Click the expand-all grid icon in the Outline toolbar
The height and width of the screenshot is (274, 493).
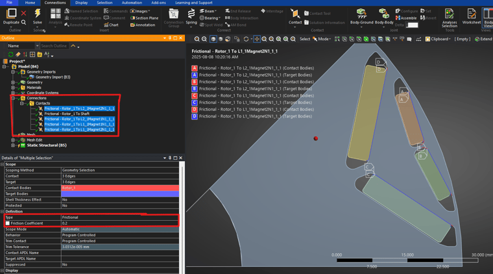(32, 55)
